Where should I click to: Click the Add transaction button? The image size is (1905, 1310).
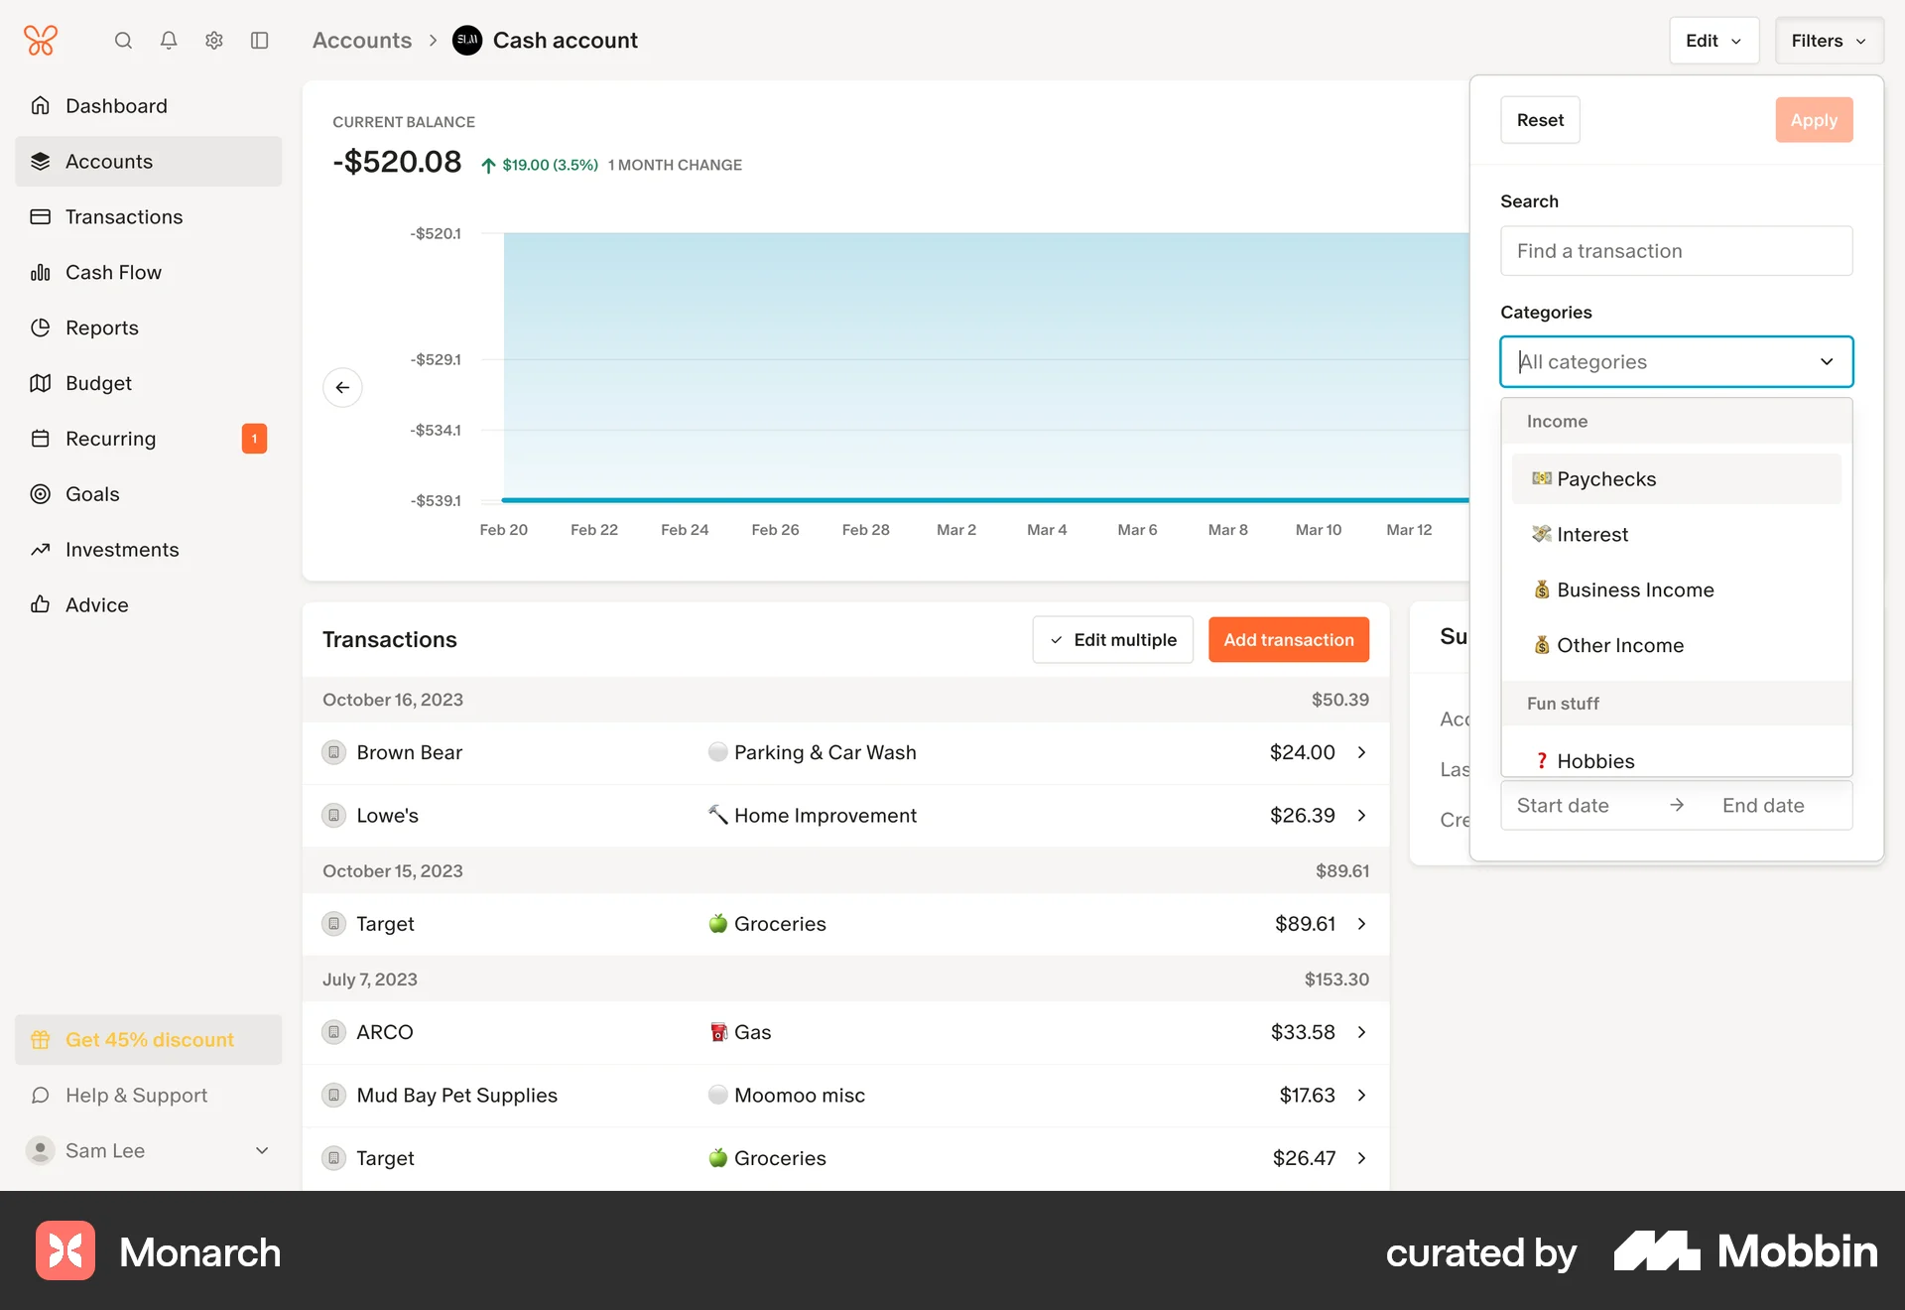point(1288,640)
